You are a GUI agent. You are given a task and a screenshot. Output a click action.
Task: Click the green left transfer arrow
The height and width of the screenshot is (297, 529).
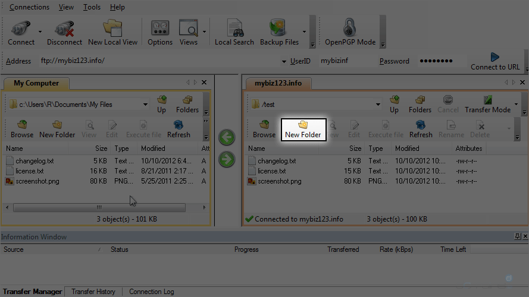(227, 137)
